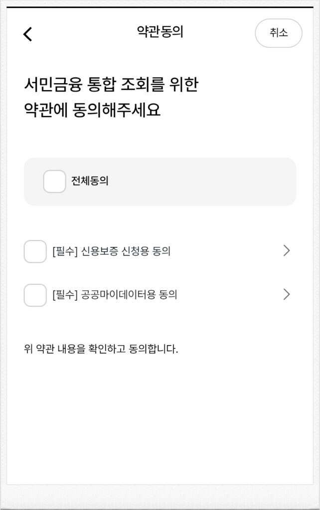Expand 신용보증 신청용 동의 details chevron
320x510 pixels.
(x=286, y=251)
